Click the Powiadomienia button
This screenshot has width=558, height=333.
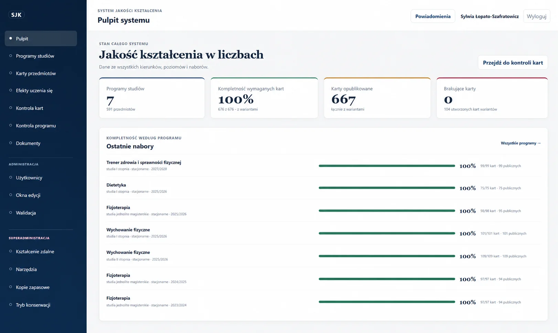pos(433,16)
